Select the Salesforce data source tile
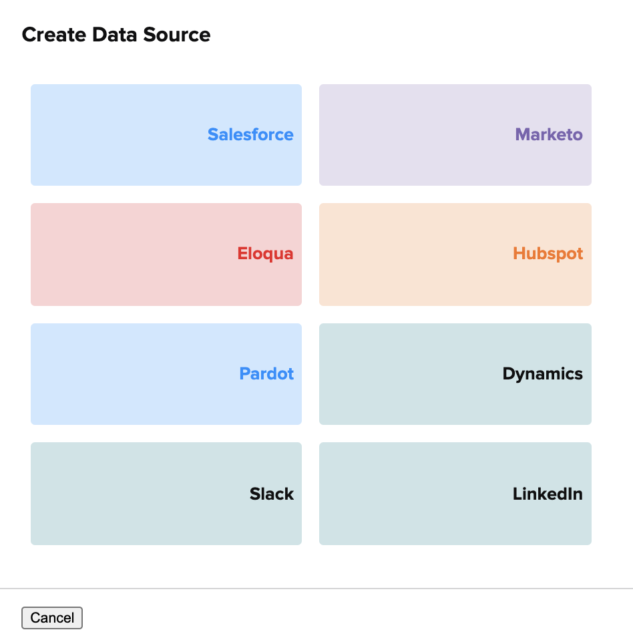633x644 pixels. click(166, 135)
